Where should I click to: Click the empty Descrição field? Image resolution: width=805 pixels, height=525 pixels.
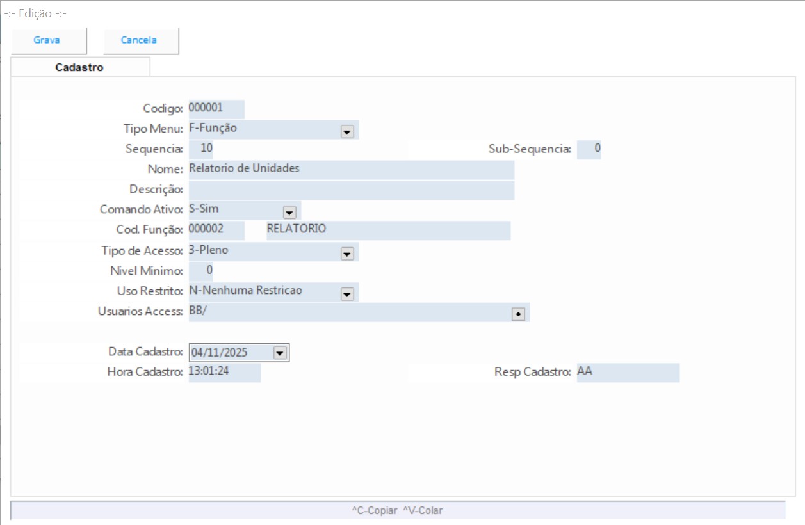tap(351, 190)
